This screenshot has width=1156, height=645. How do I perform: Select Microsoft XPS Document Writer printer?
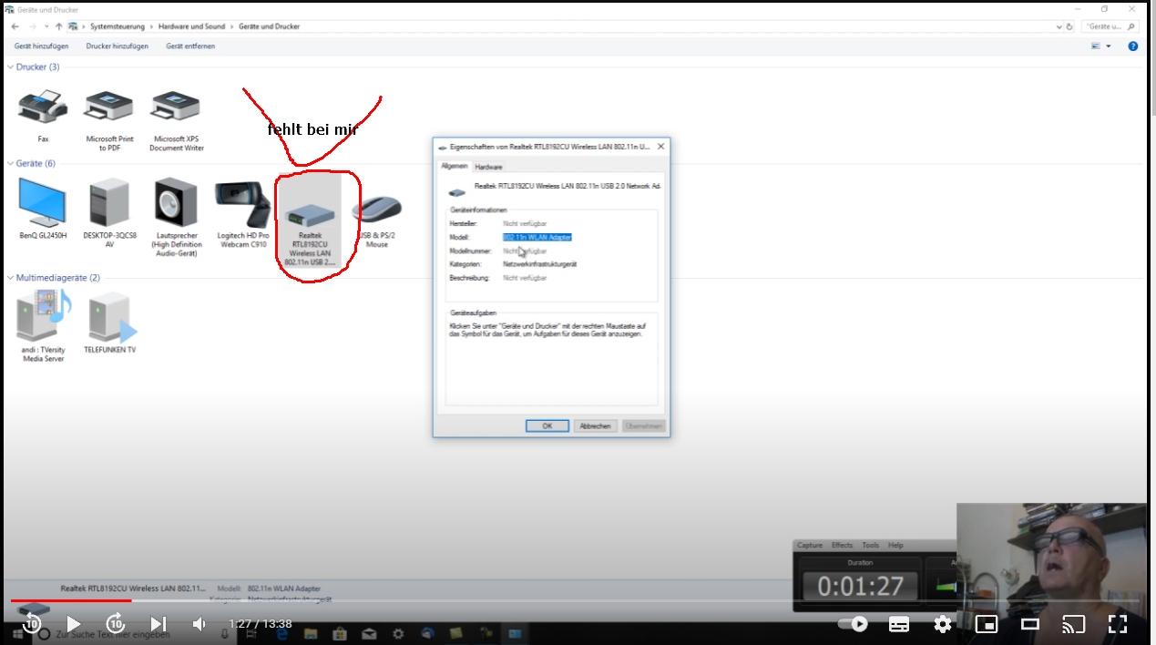(x=177, y=119)
